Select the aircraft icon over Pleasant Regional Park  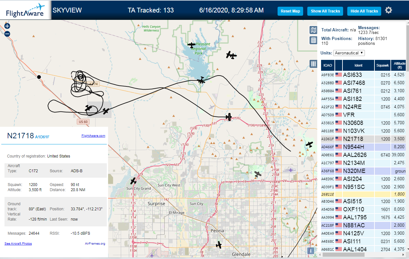[192, 45]
